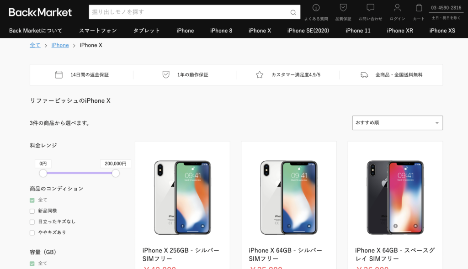Select the iPhone navigation item

coord(185,31)
